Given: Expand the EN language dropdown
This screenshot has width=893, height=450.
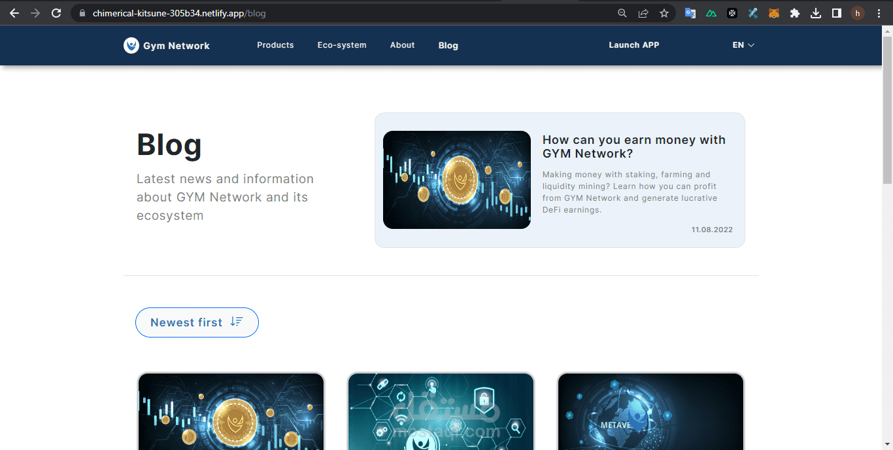Looking at the screenshot, I should point(743,45).
